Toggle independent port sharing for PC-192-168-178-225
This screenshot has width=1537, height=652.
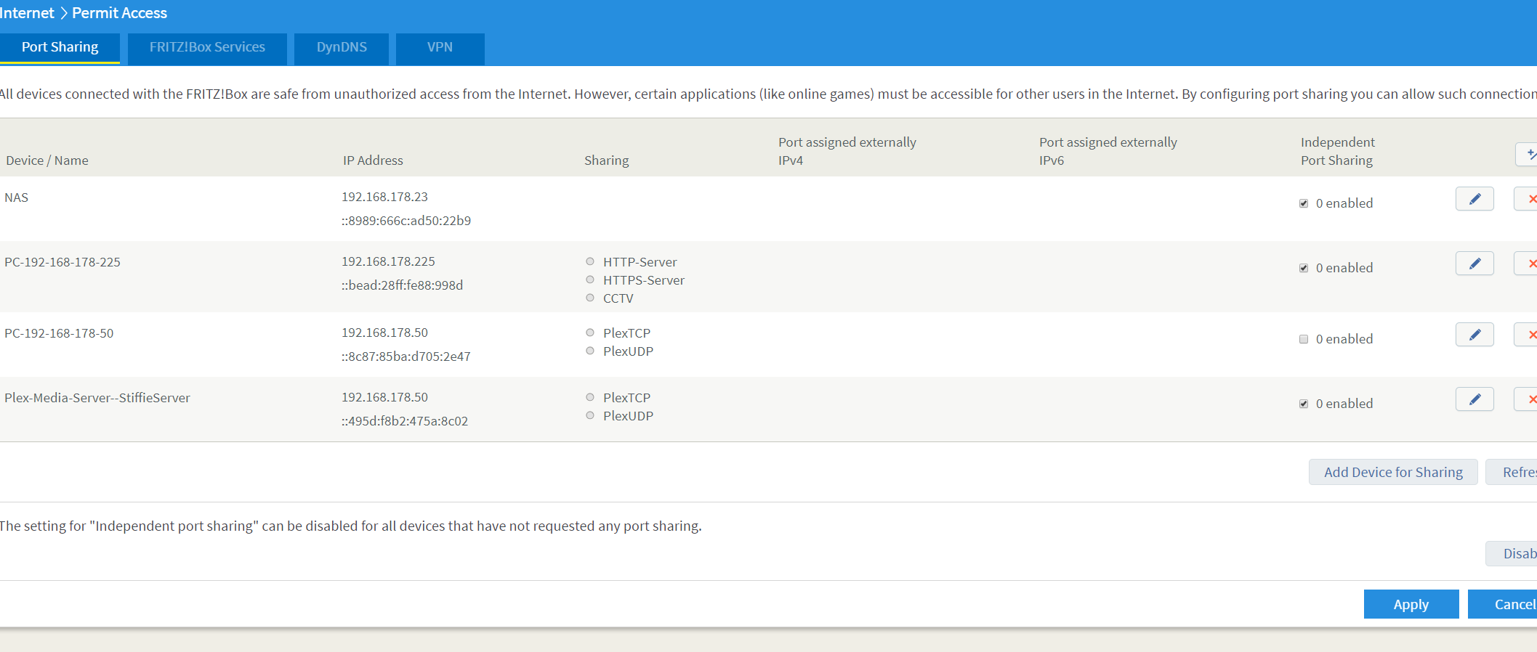[x=1304, y=268]
